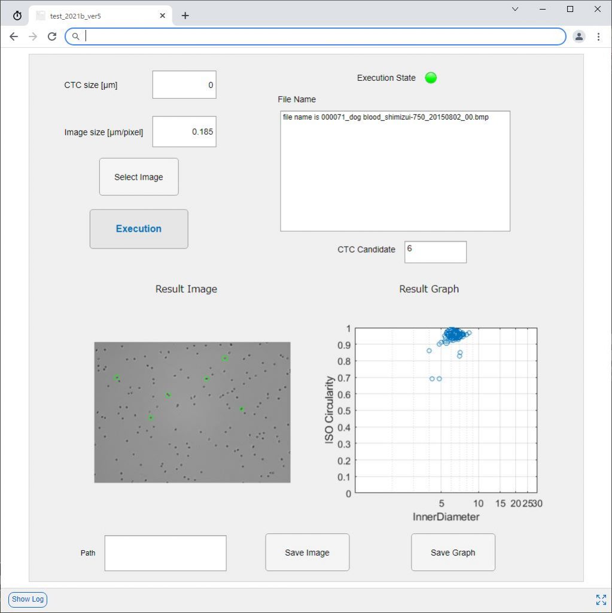Run the Execution button
612x613 pixels.
point(139,229)
